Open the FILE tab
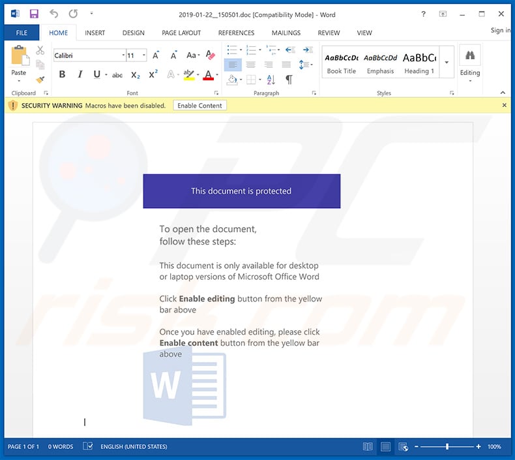The image size is (515, 460). [22, 33]
